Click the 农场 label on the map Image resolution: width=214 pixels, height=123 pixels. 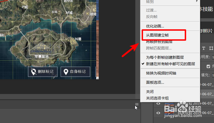[x=54, y=12]
